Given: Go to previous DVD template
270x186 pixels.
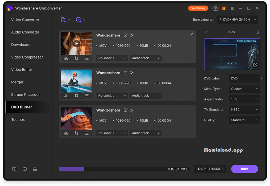Looking at the screenshot, I should 207,32.
